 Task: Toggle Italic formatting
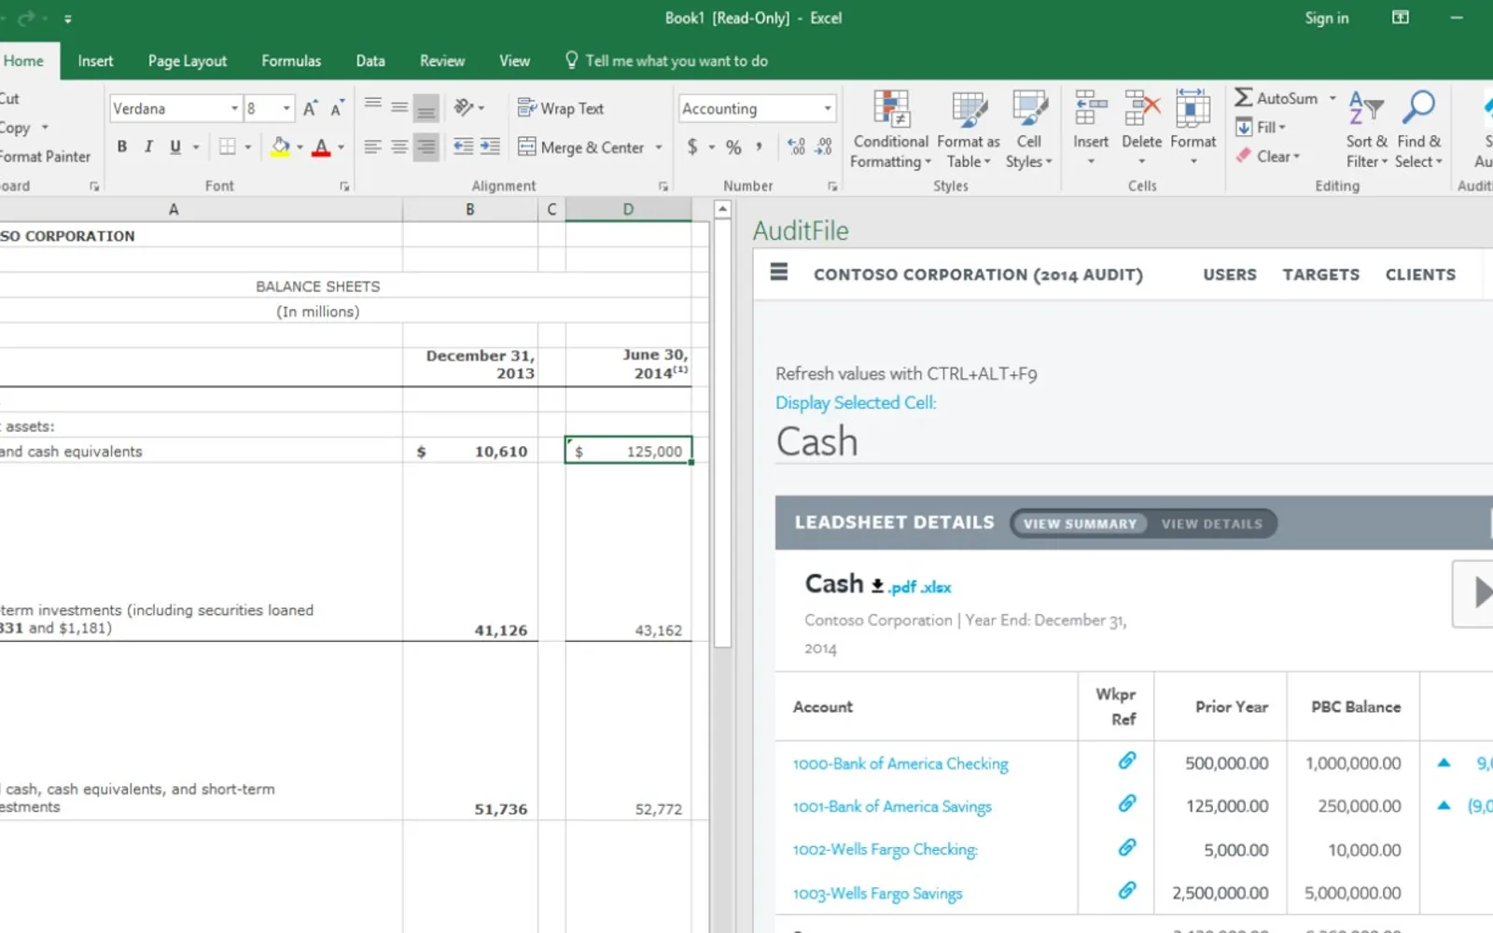(148, 146)
